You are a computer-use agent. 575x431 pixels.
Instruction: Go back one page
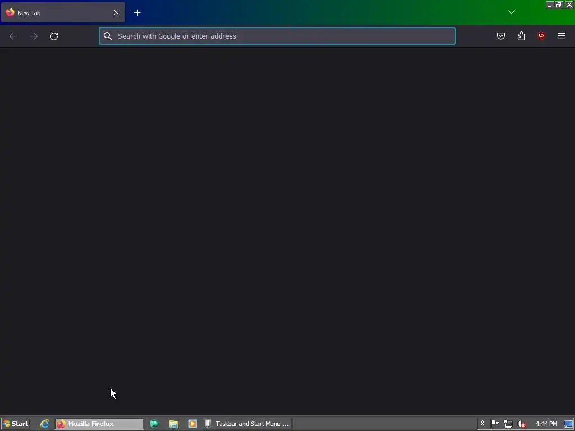pyautogui.click(x=13, y=36)
